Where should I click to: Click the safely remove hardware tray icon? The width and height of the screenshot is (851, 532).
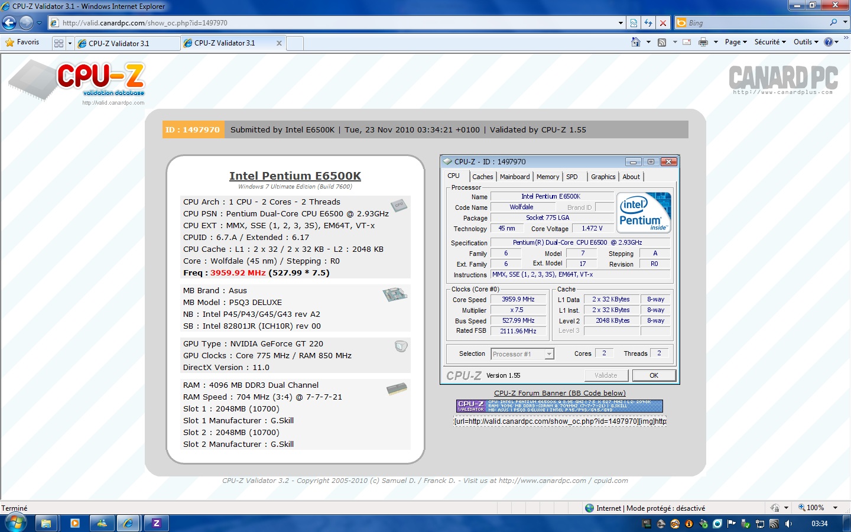click(746, 524)
